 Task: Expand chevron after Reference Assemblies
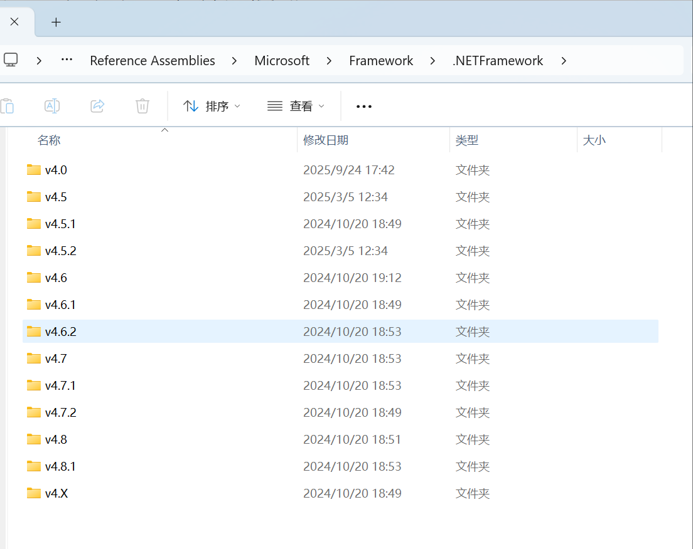point(234,61)
